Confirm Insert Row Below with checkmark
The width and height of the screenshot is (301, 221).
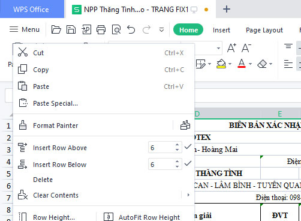pyautogui.click(x=188, y=163)
